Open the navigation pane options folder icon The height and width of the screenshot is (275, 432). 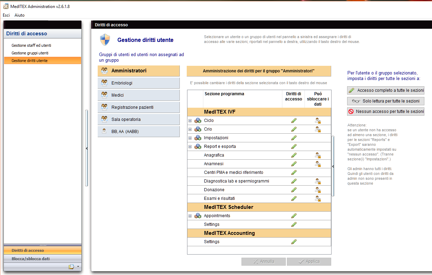tap(71, 267)
